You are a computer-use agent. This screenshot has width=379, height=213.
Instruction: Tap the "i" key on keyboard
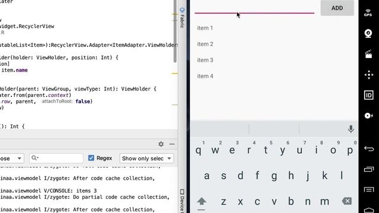point(316,150)
